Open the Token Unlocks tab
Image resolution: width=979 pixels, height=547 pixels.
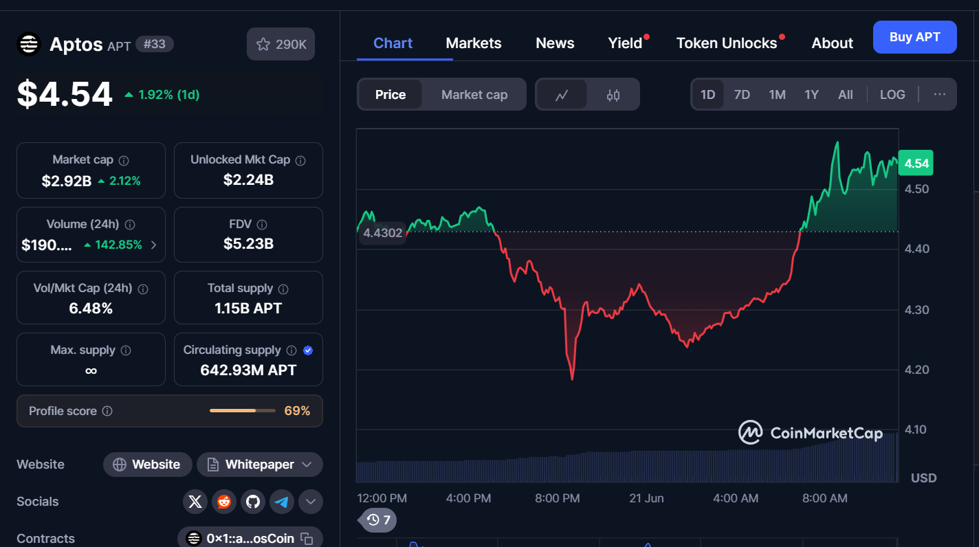pyautogui.click(x=727, y=43)
